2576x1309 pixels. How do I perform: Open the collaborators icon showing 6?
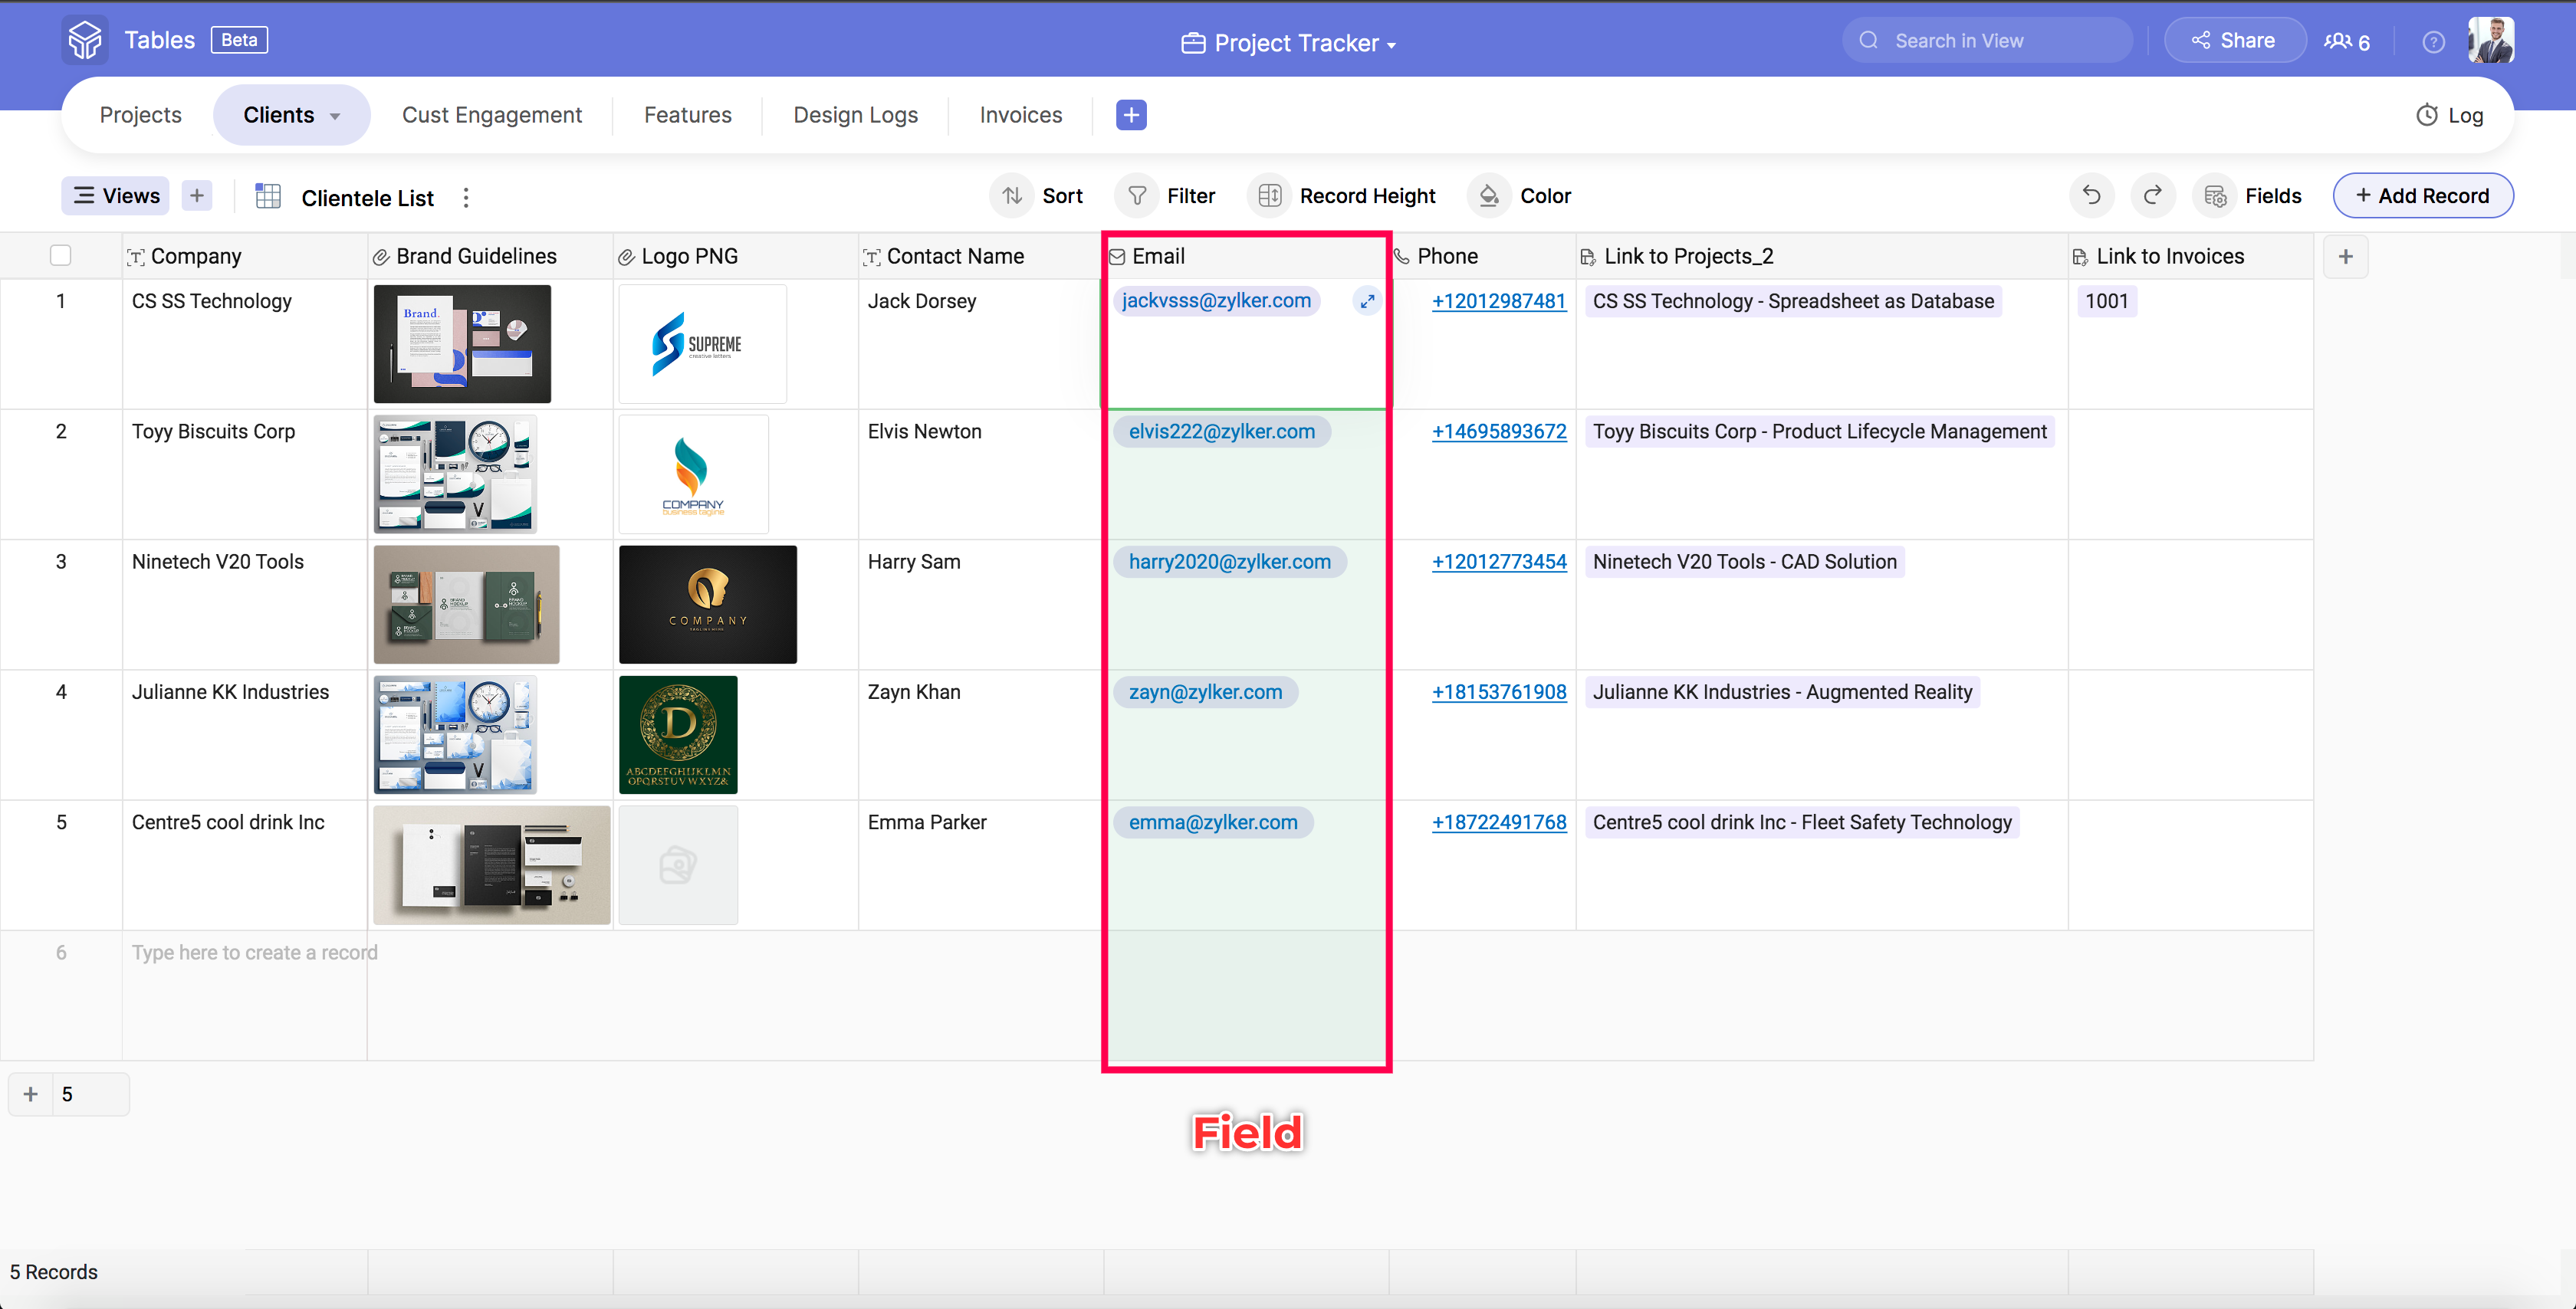click(x=2346, y=42)
